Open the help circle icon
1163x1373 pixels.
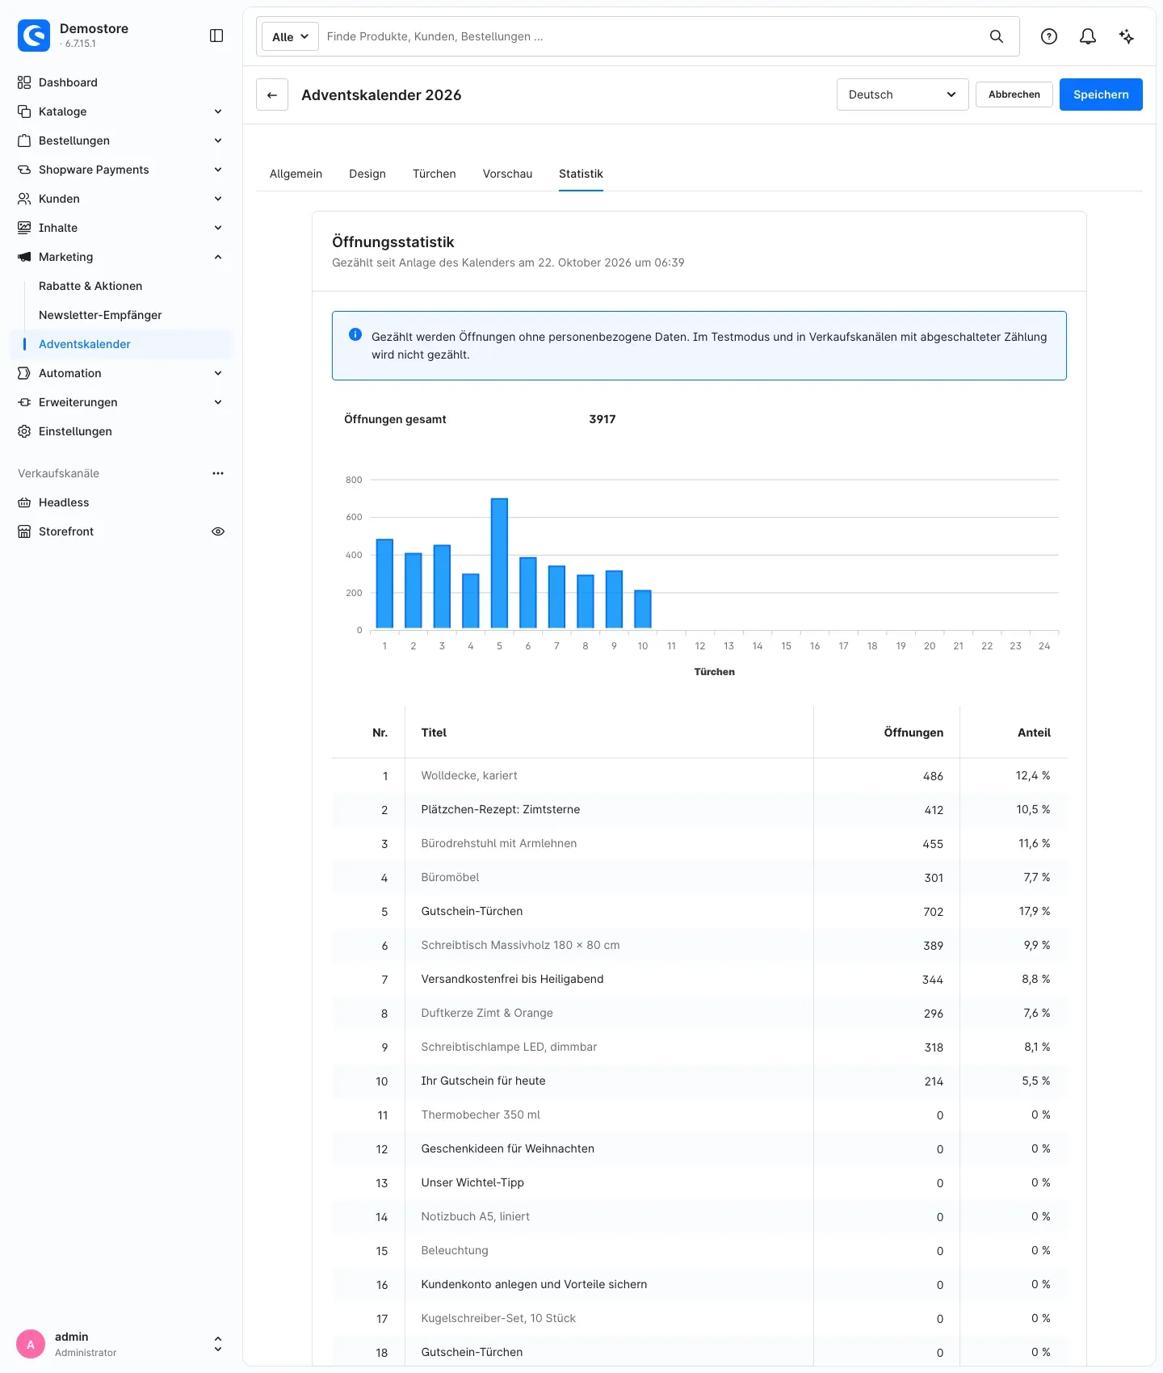(x=1049, y=36)
